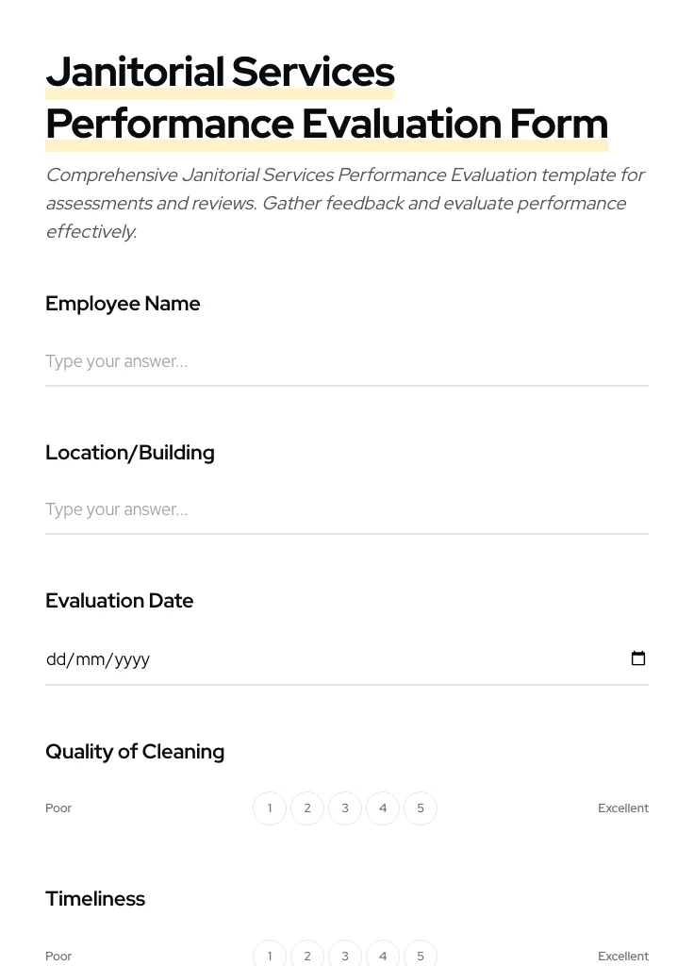The image size is (694, 966).
Task: Rate Timeliness as 2
Action: coord(307,956)
